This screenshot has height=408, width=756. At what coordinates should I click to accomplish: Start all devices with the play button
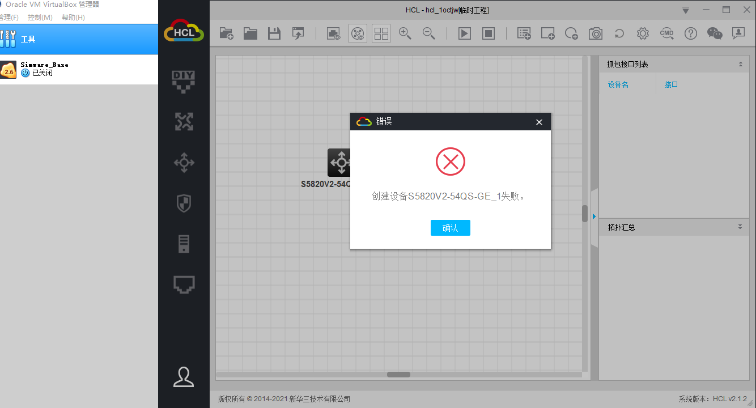[465, 33]
